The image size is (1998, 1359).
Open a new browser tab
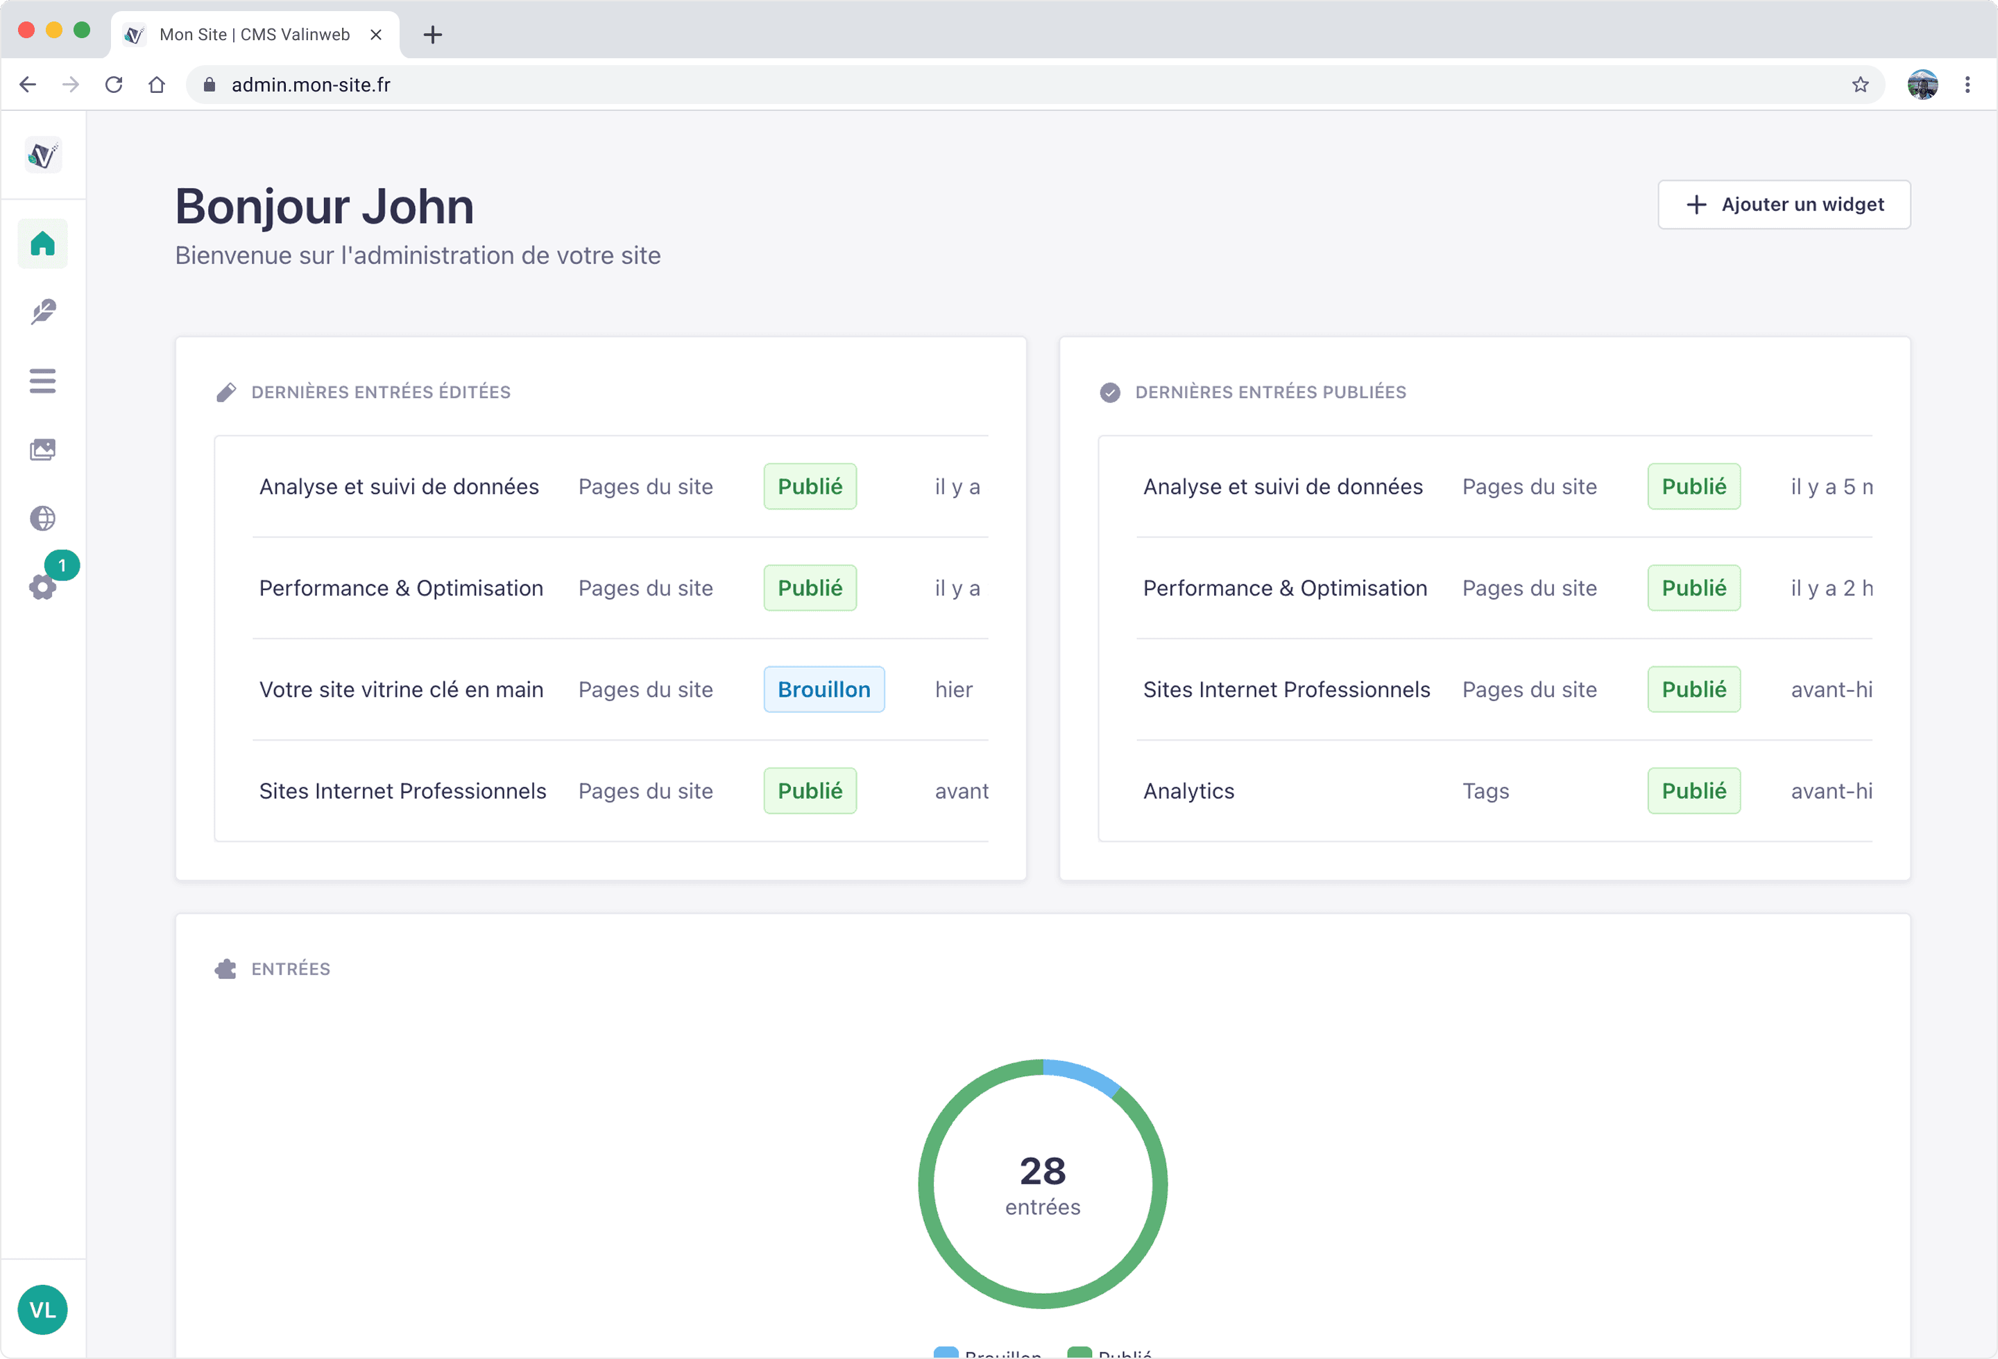point(434,35)
